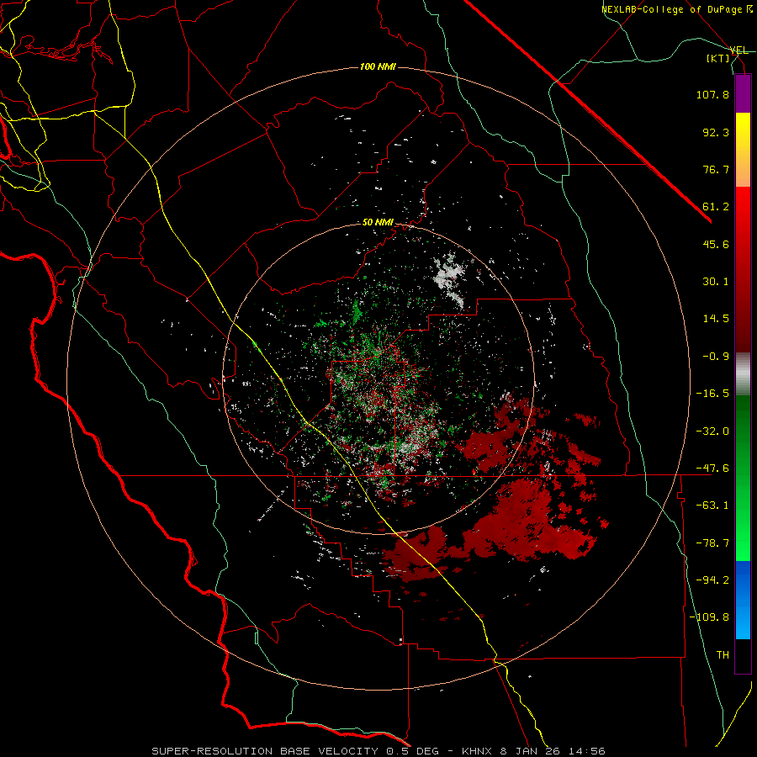Select the NEXLAB-College of DuPage credit text
The height and width of the screenshot is (757, 757).
(677, 9)
